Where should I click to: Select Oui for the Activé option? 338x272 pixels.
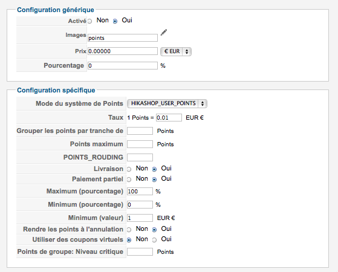click(115, 21)
